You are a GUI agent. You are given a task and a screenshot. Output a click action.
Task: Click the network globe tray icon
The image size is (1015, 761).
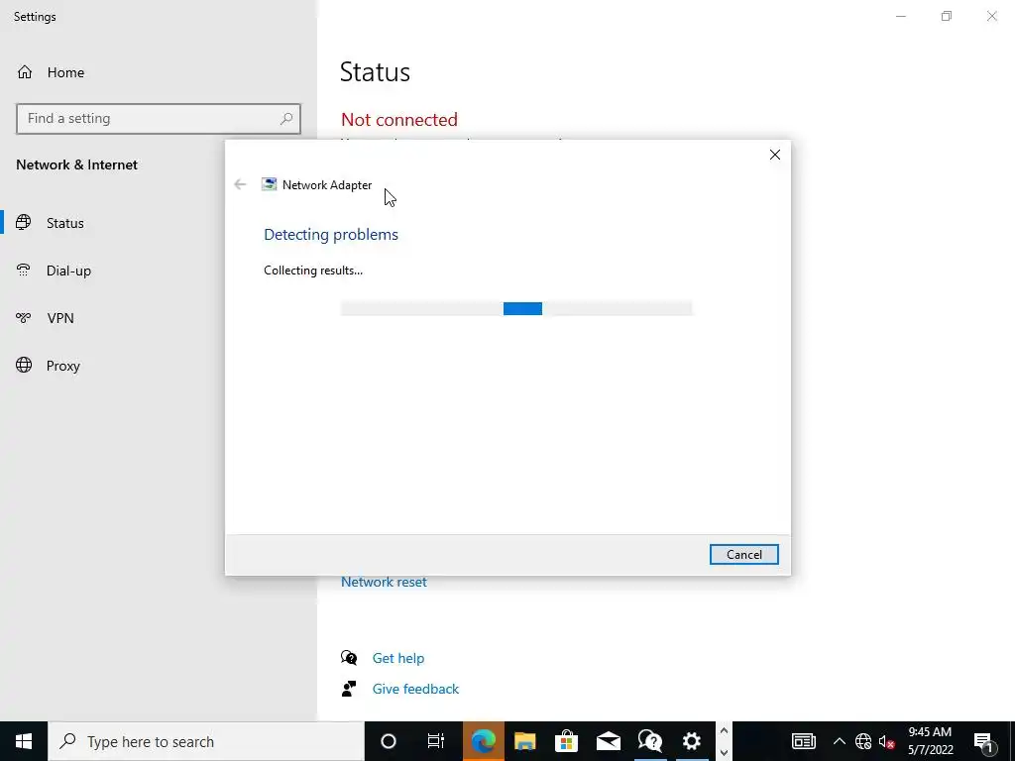point(863,741)
